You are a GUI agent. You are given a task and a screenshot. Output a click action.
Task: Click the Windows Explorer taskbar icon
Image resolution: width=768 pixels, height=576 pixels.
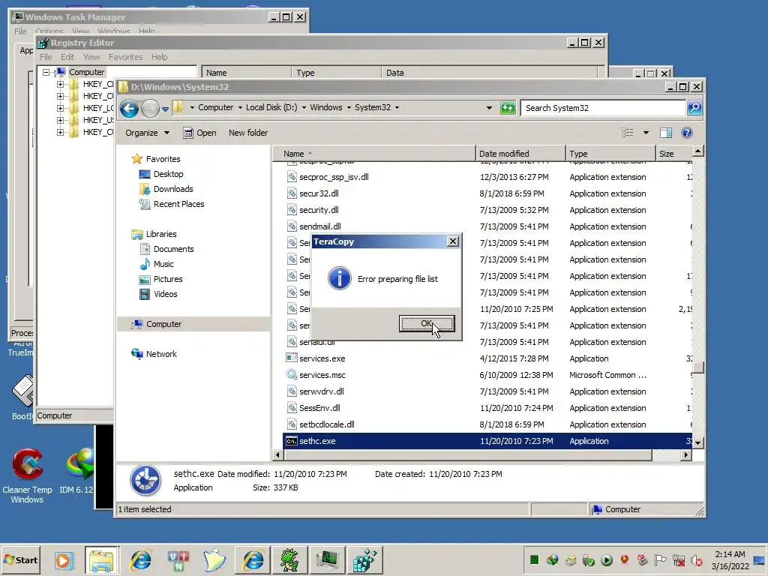[101, 559]
